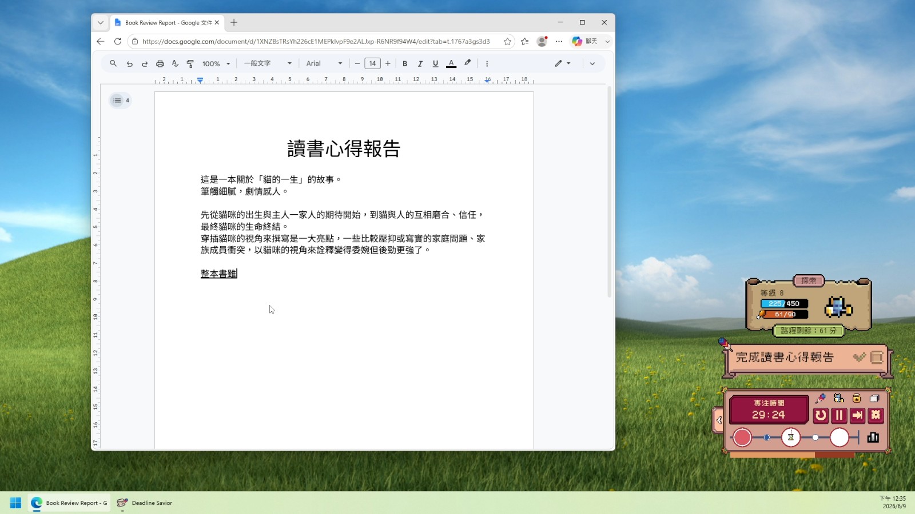Open the highlight color picker
The height and width of the screenshot is (514, 915).
467,63
